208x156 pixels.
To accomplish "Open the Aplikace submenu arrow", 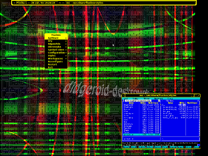I will pyautogui.click(x=66, y=38).
